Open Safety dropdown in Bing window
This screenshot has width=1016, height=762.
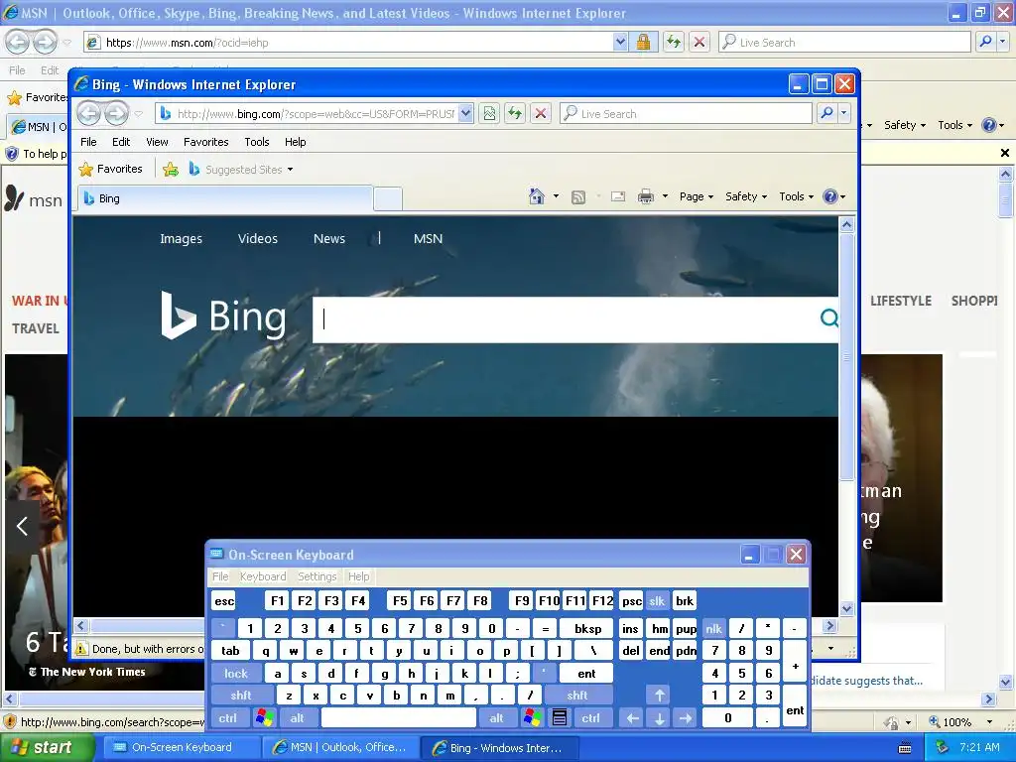click(x=746, y=196)
